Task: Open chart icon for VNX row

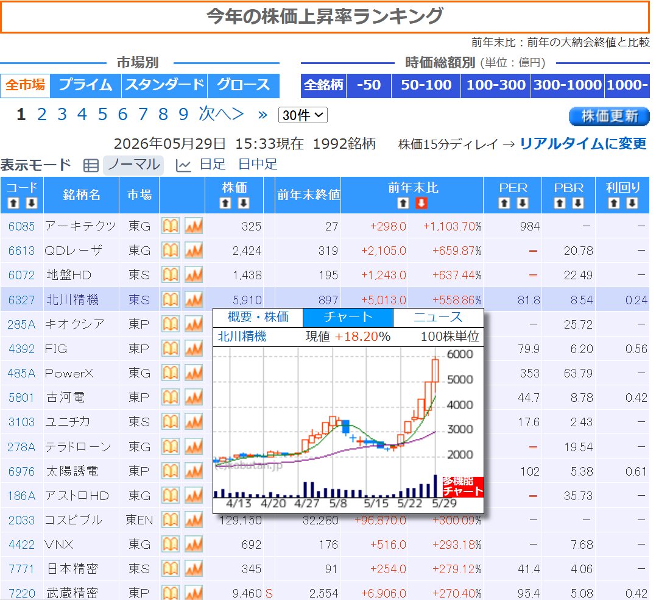Action: coord(194,545)
